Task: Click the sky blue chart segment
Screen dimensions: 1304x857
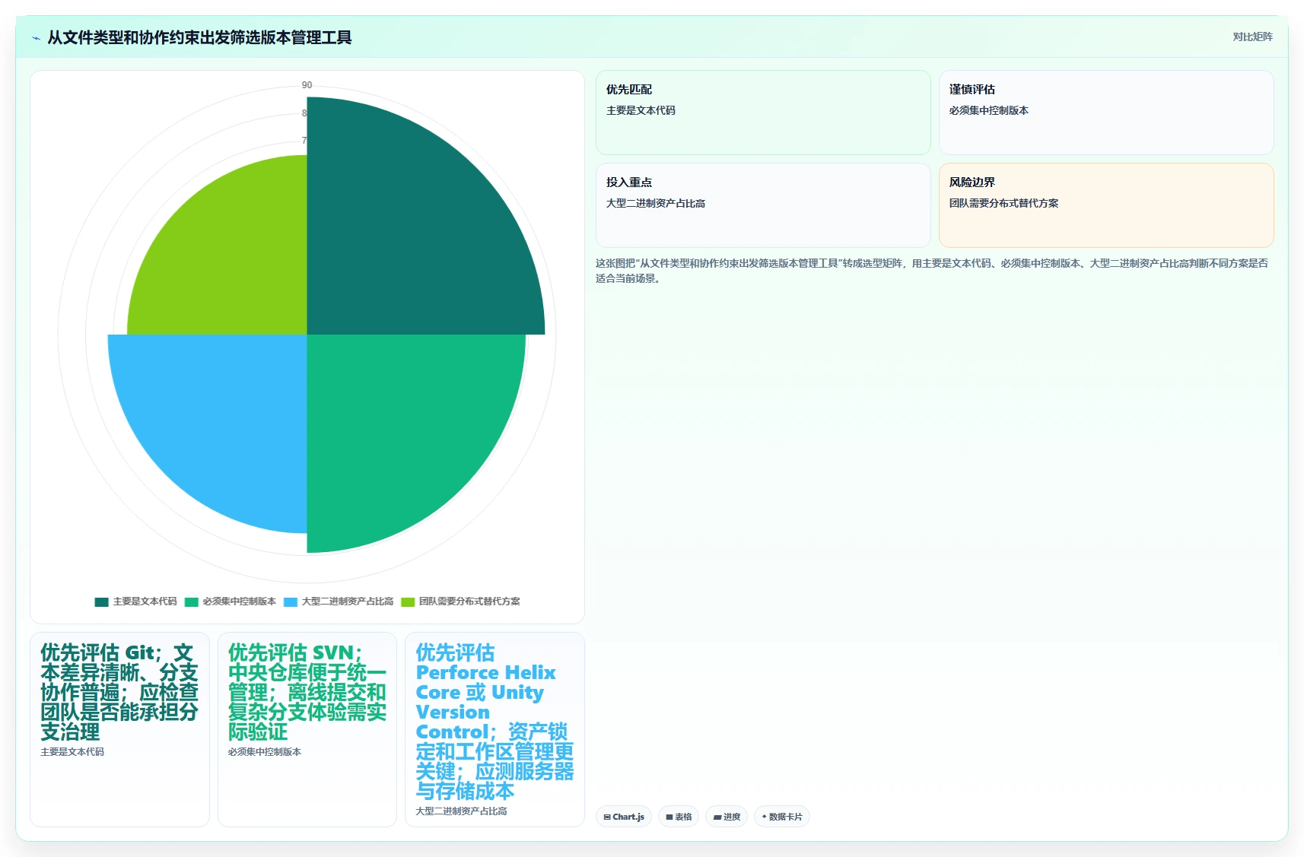Action: pos(221,418)
